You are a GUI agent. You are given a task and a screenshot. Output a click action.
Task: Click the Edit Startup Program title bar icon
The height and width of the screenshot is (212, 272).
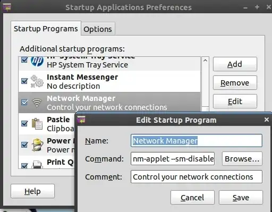(x=81, y=120)
